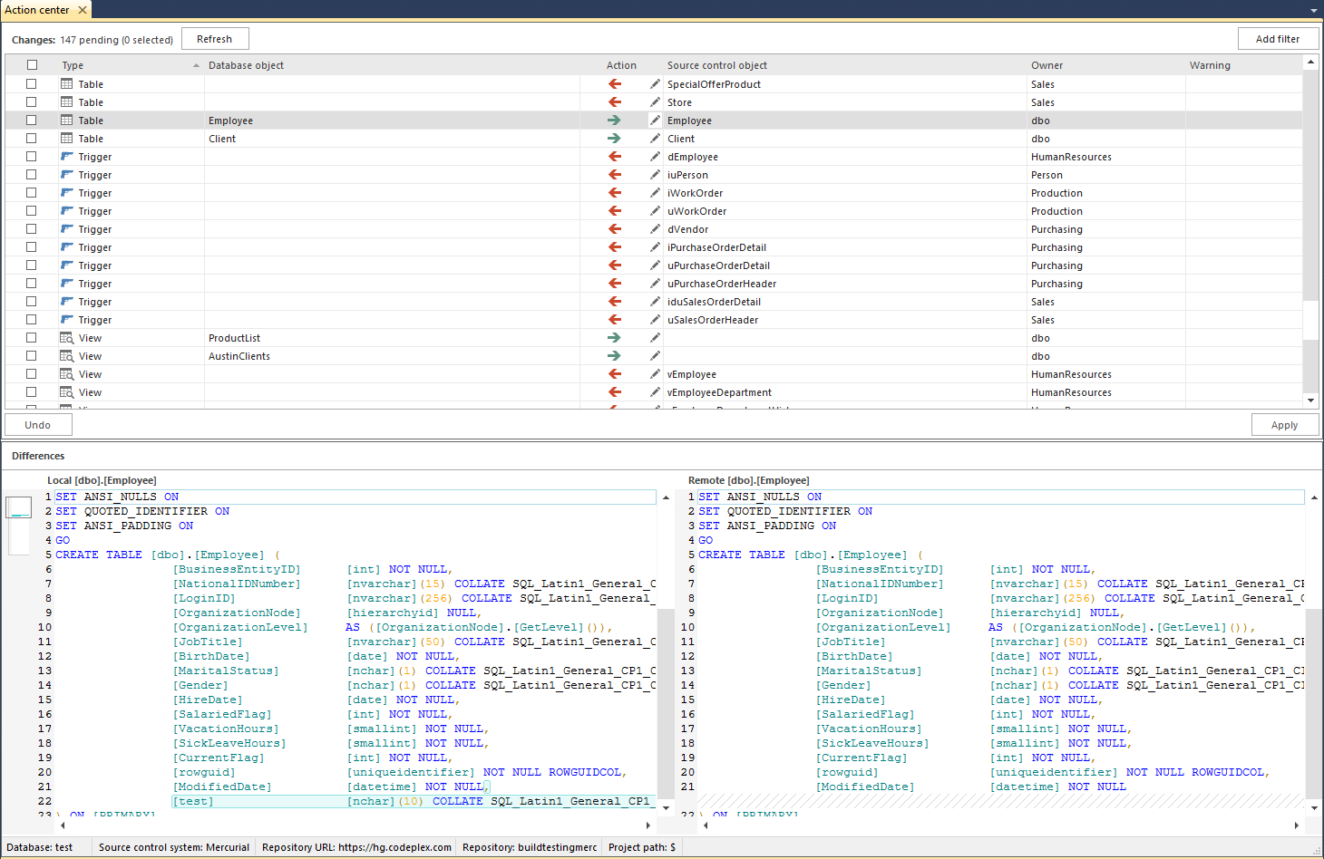Click the red left arrow for SpecialOfferProduct
Viewport: 1324px width, 859px height.
(x=615, y=84)
